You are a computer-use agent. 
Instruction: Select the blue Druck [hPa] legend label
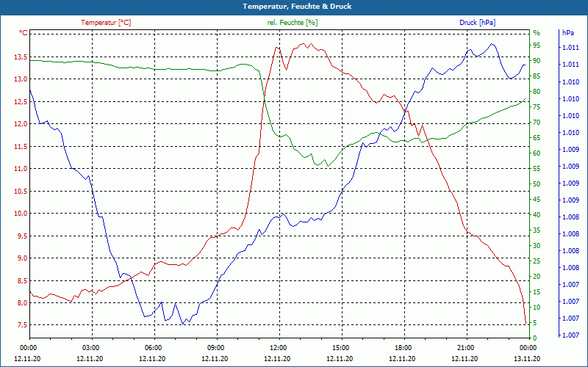tap(477, 23)
